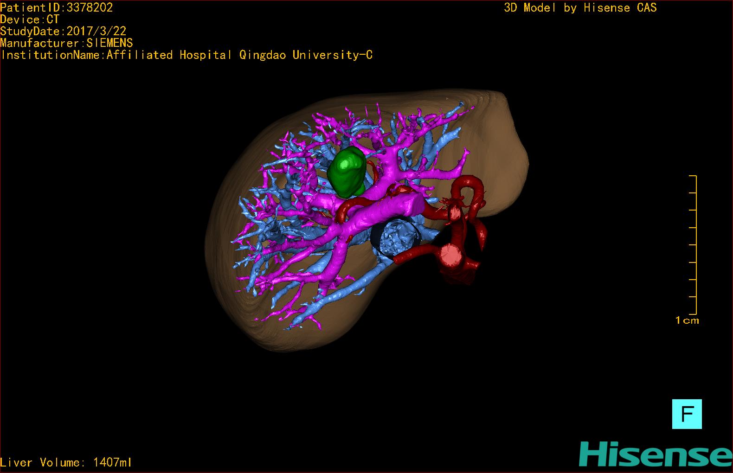The height and width of the screenshot is (473, 733).
Task: Select the PatientID:3378202 text
Action: click(57, 7)
